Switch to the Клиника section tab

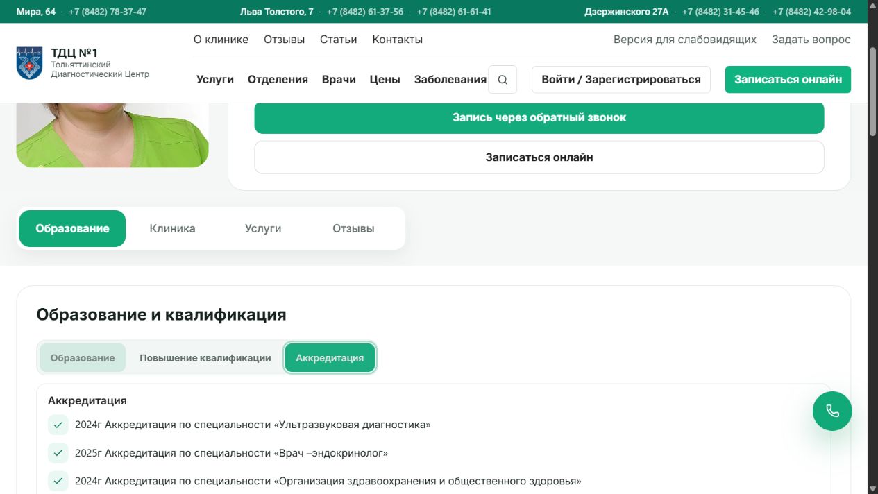(x=172, y=228)
